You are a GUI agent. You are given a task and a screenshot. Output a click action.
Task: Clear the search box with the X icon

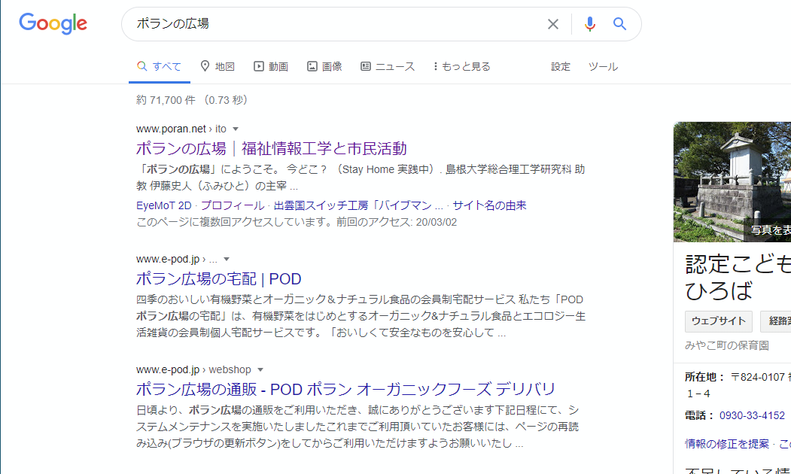[553, 24]
